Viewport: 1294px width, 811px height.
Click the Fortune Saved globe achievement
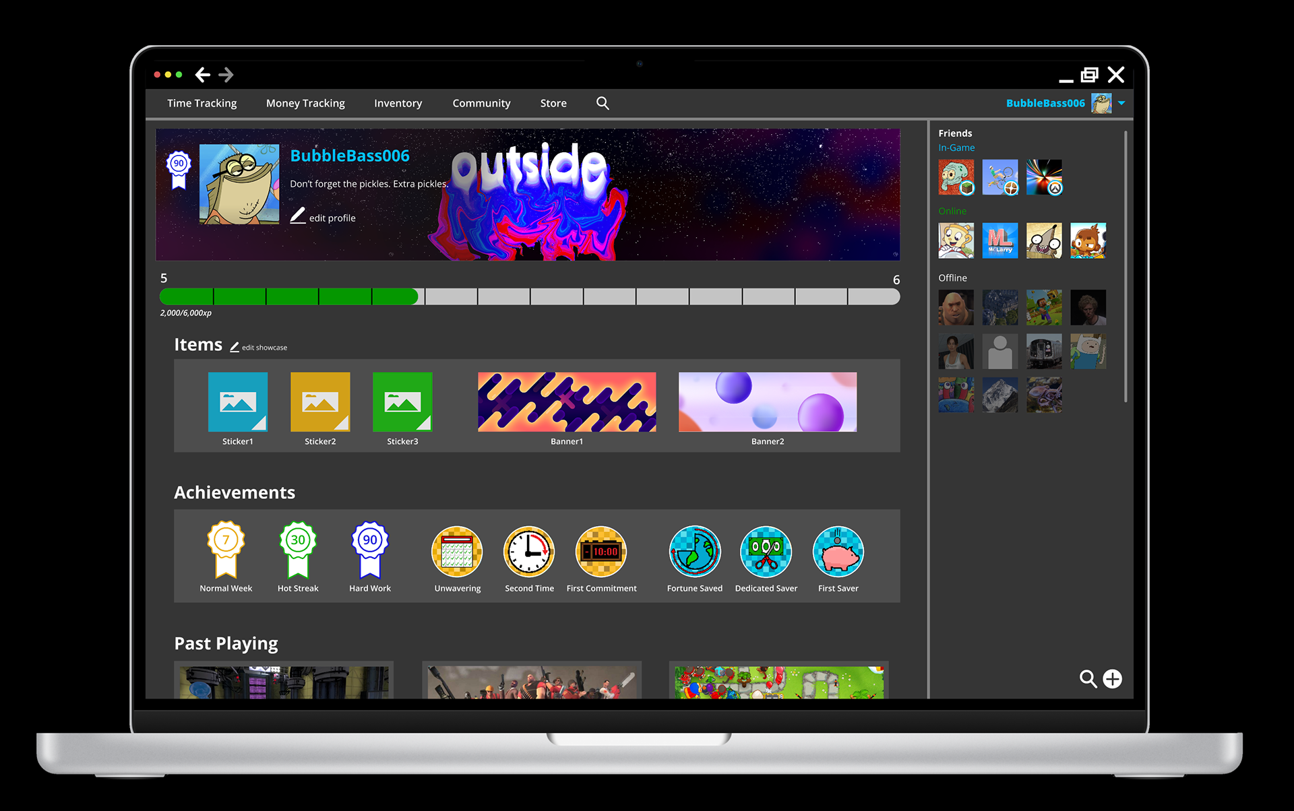(695, 552)
